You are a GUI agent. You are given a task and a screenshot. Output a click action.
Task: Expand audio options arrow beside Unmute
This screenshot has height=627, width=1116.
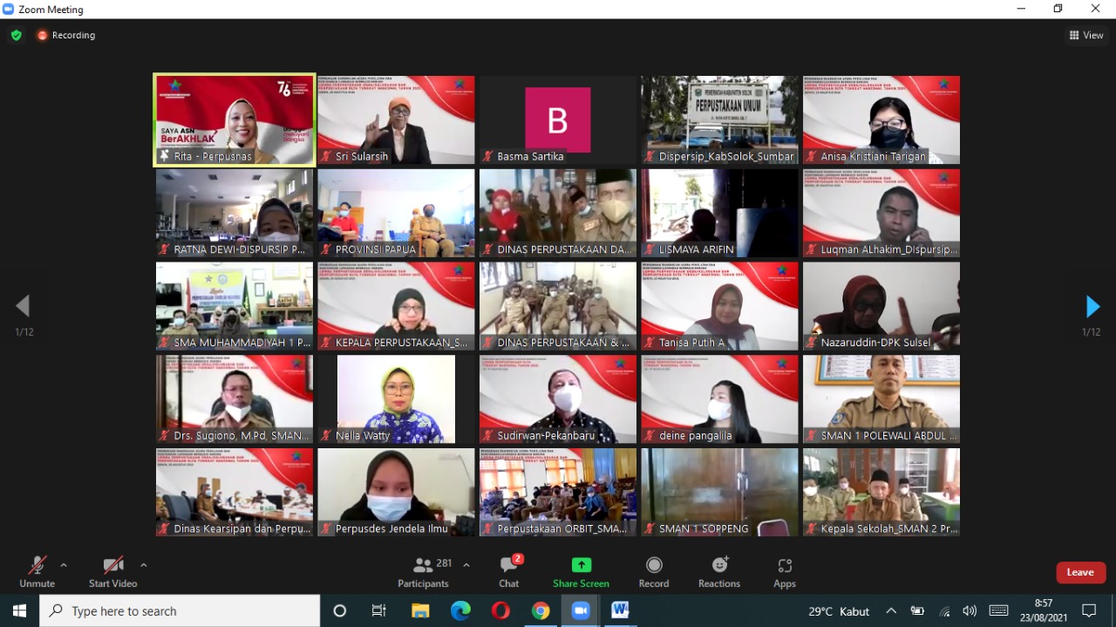click(64, 565)
